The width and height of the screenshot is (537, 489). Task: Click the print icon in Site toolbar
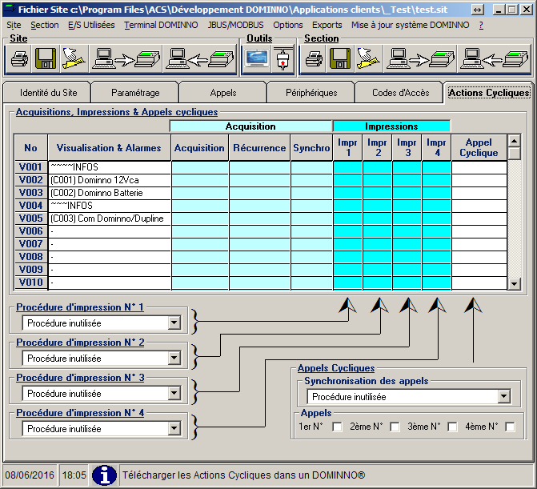coord(20,58)
